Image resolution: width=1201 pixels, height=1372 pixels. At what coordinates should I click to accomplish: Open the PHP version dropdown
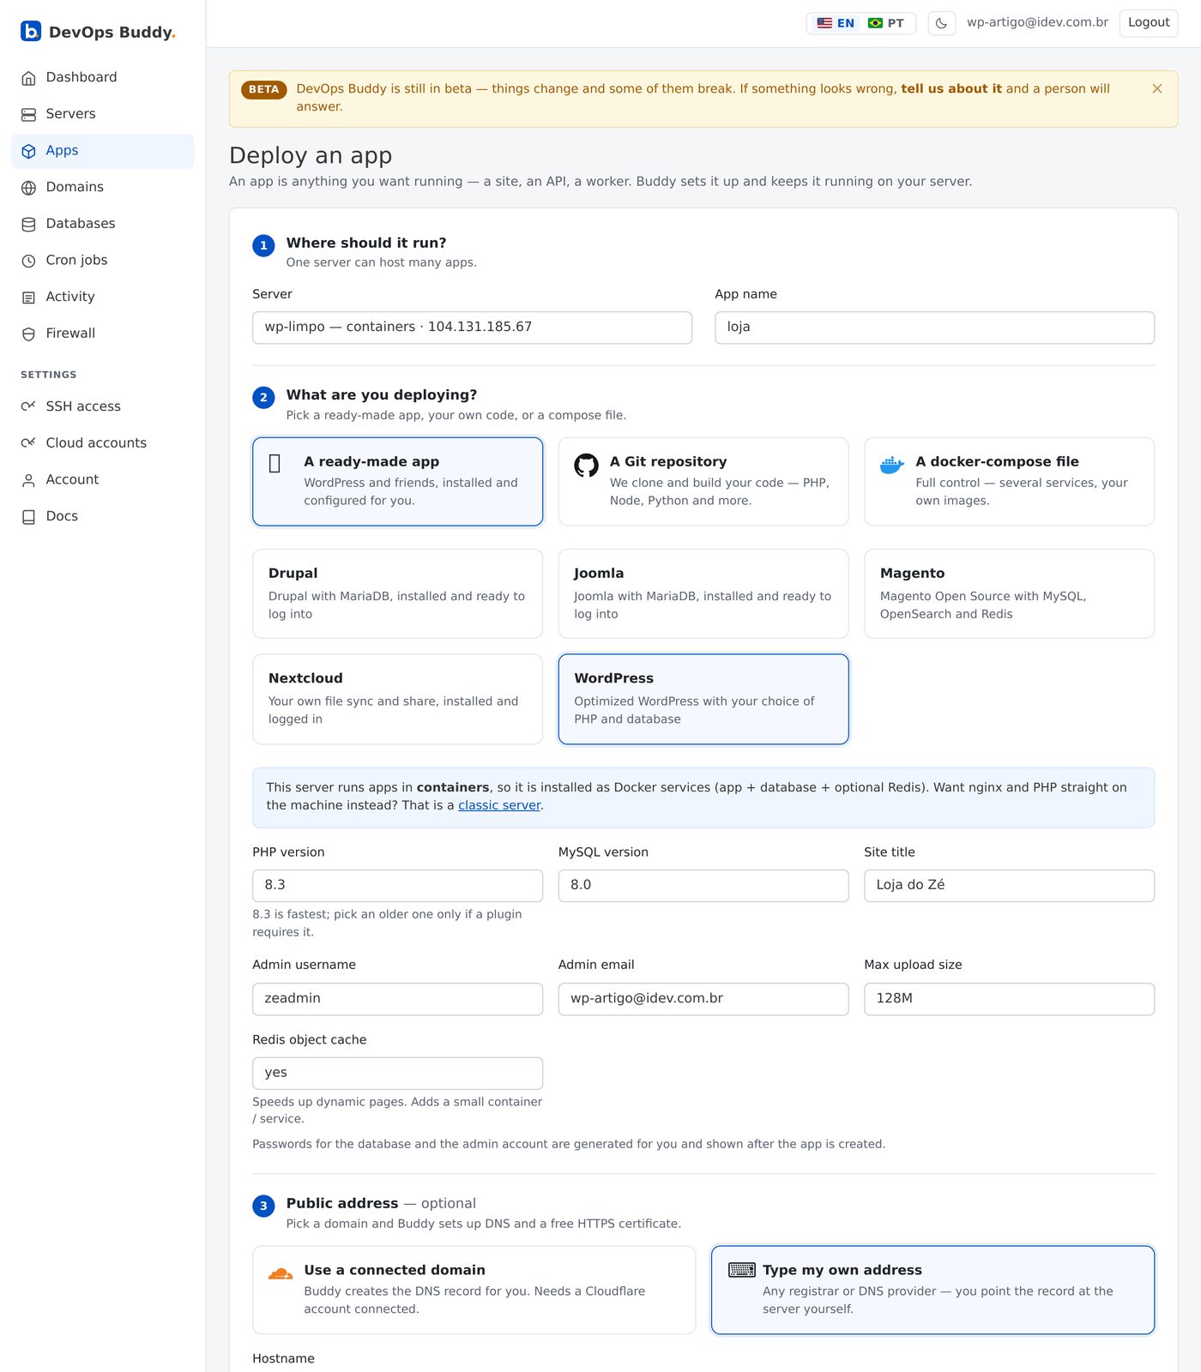point(398,886)
